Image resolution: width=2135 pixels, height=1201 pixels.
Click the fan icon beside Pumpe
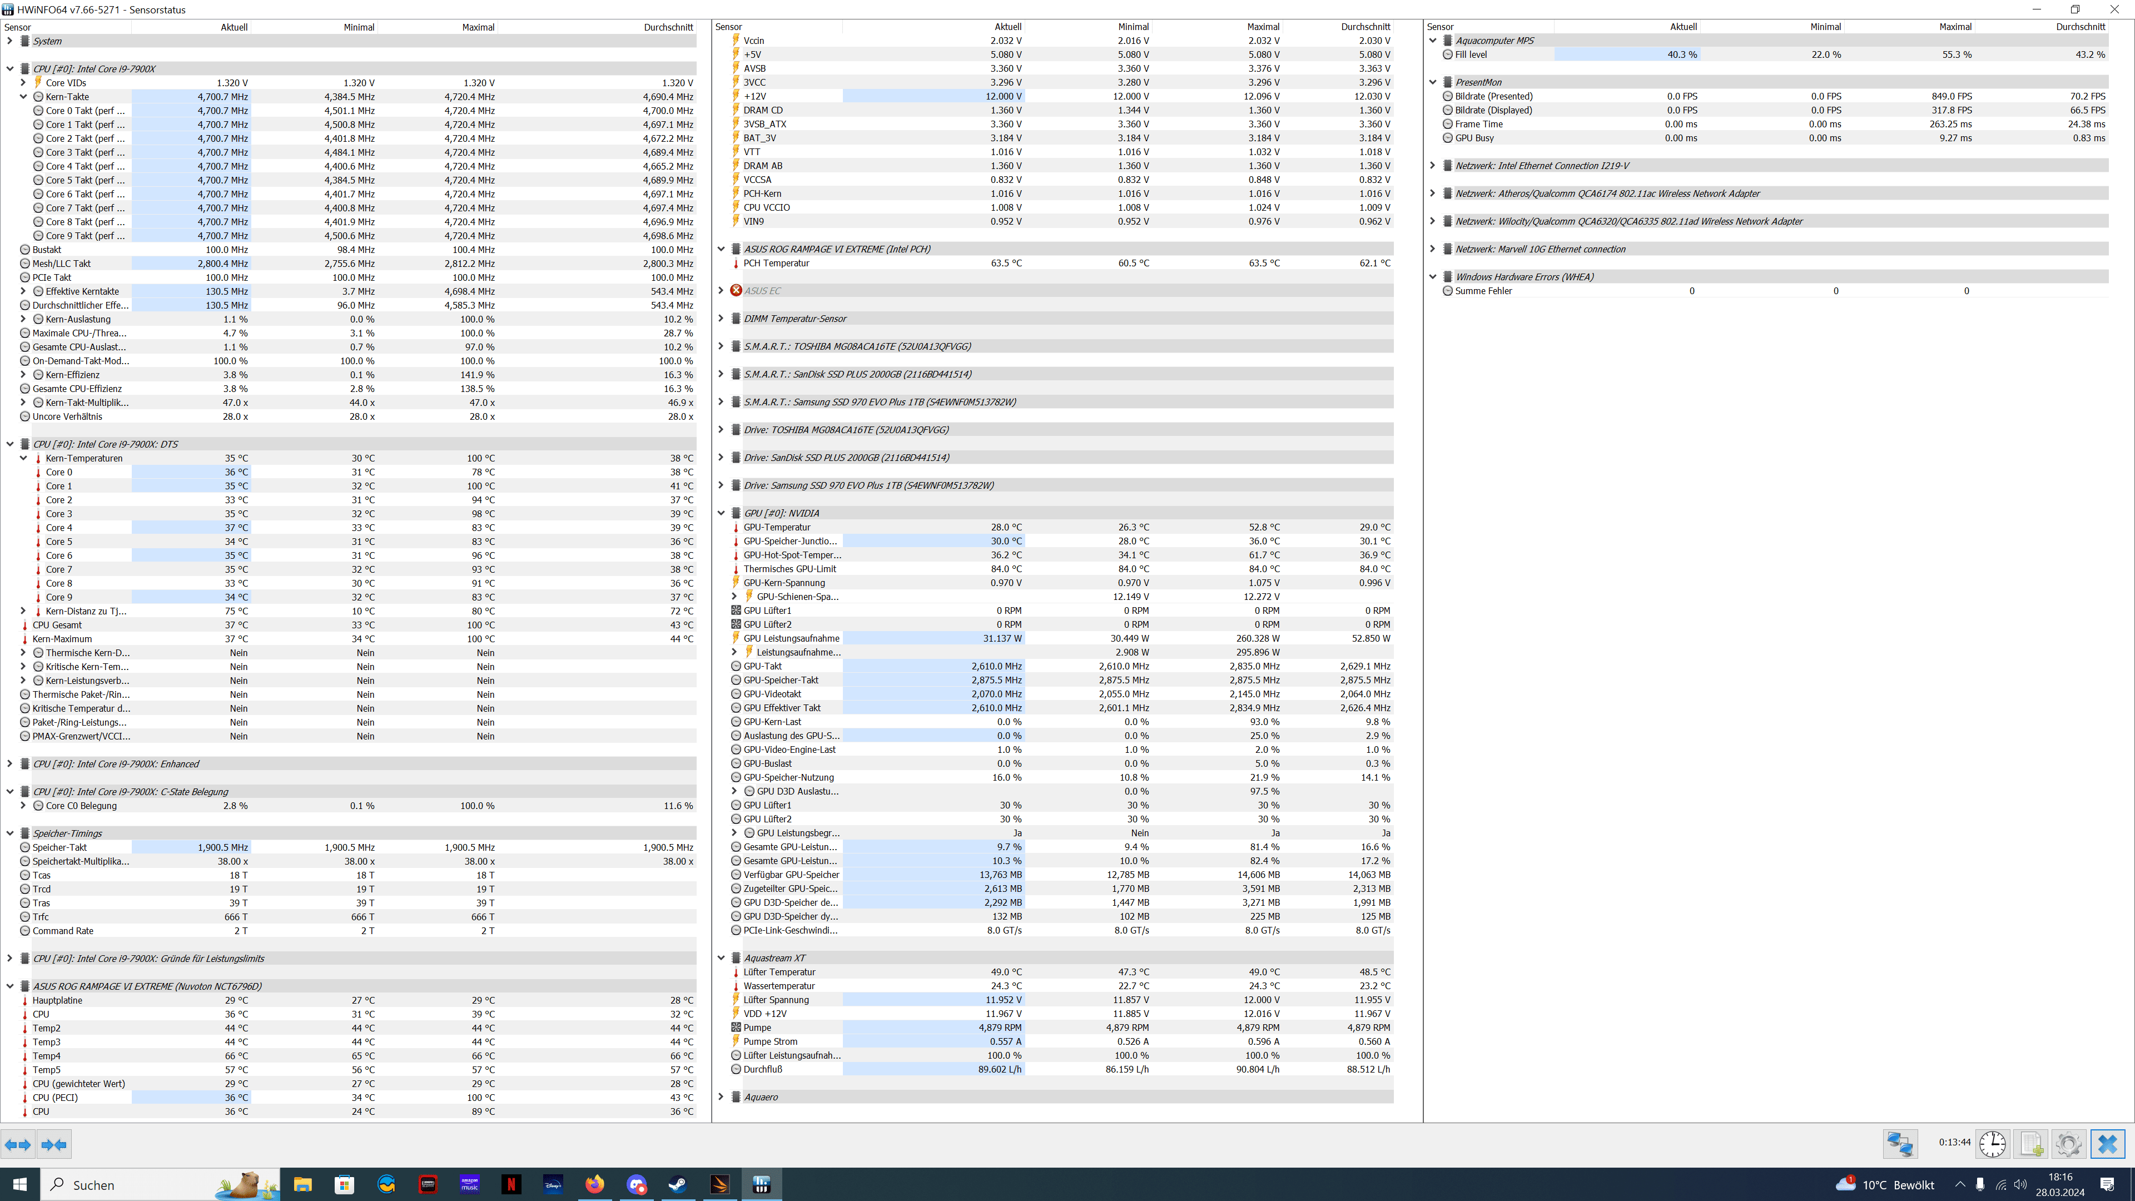click(x=736, y=1028)
